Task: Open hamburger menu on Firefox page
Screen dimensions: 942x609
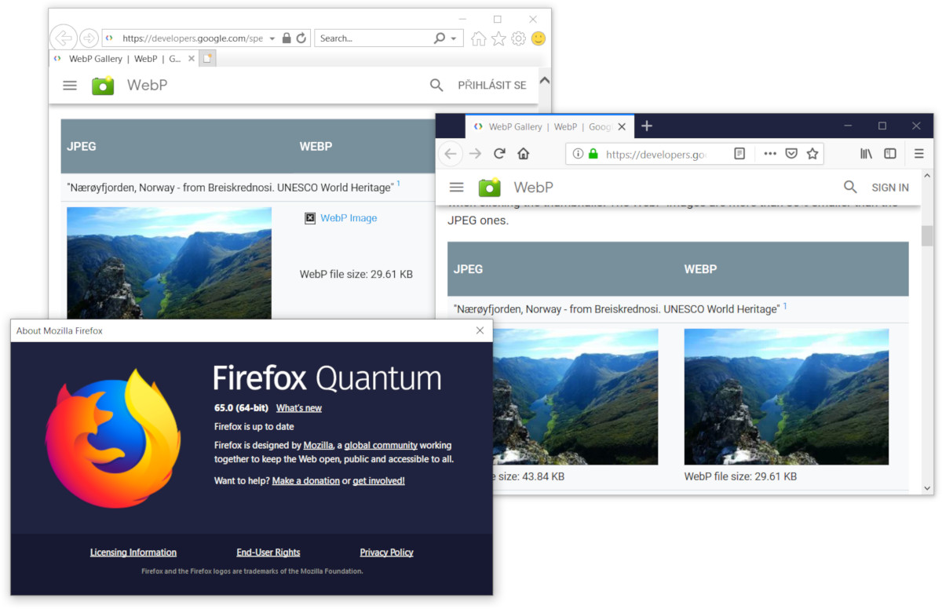Action: pos(456,188)
